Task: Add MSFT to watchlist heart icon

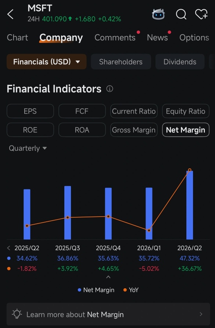Action: point(201,14)
